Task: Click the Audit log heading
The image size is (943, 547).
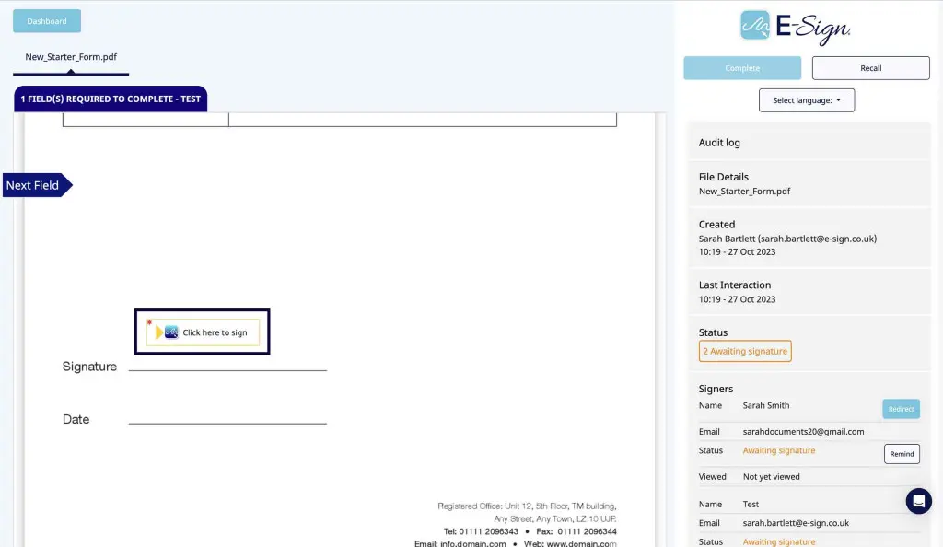Action: (719, 143)
